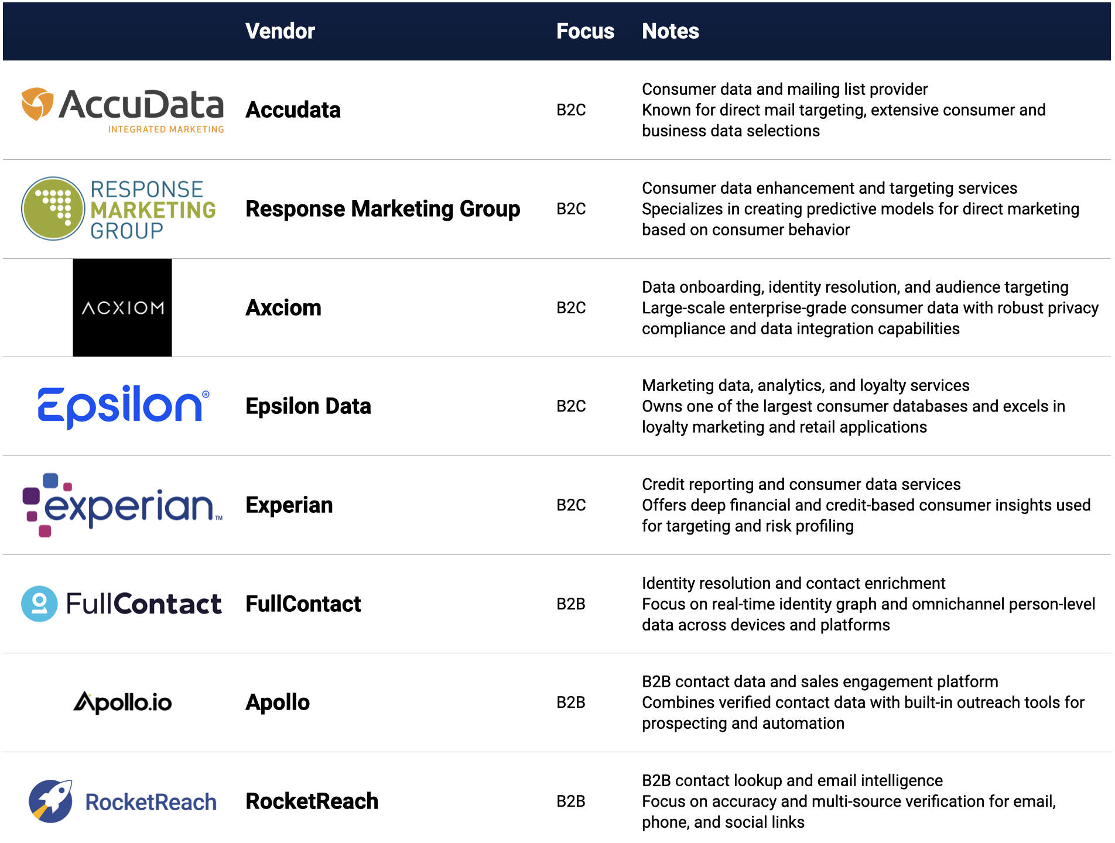Click the note 'Credit reporting and consumer data services'
This screenshot has height=843, width=1115.
pyautogui.click(x=801, y=484)
